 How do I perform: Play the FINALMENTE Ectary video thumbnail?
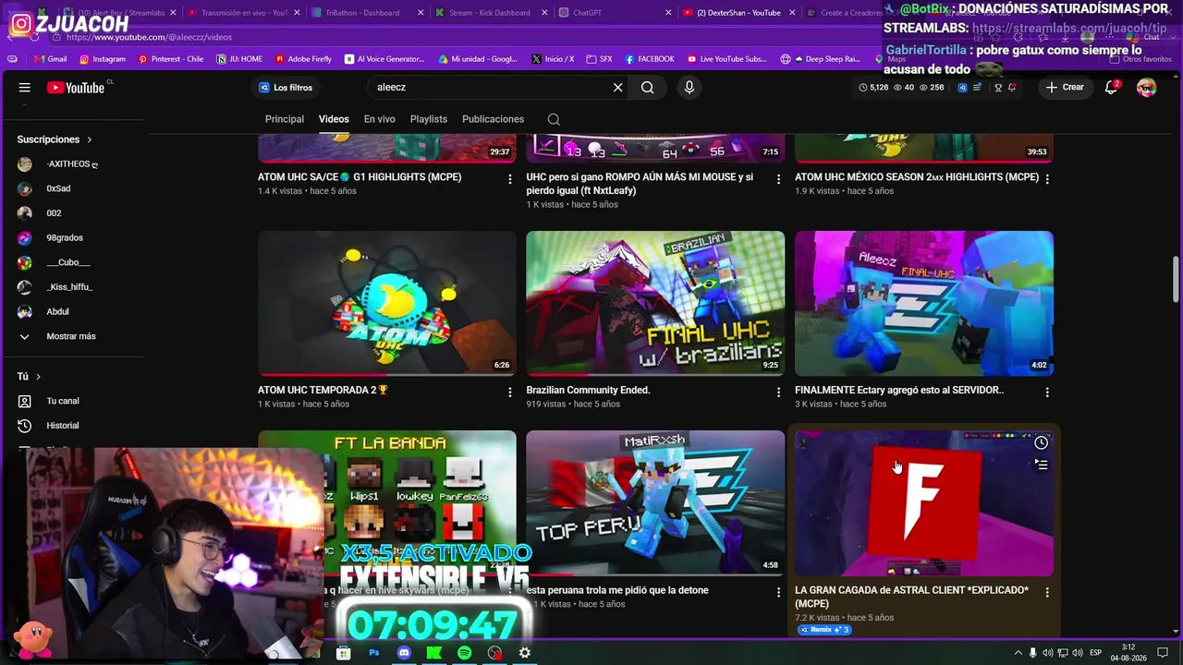click(924, 303)
